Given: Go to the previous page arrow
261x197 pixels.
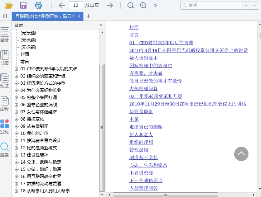Looking at the screenshot, I should (x=62, y=5).
